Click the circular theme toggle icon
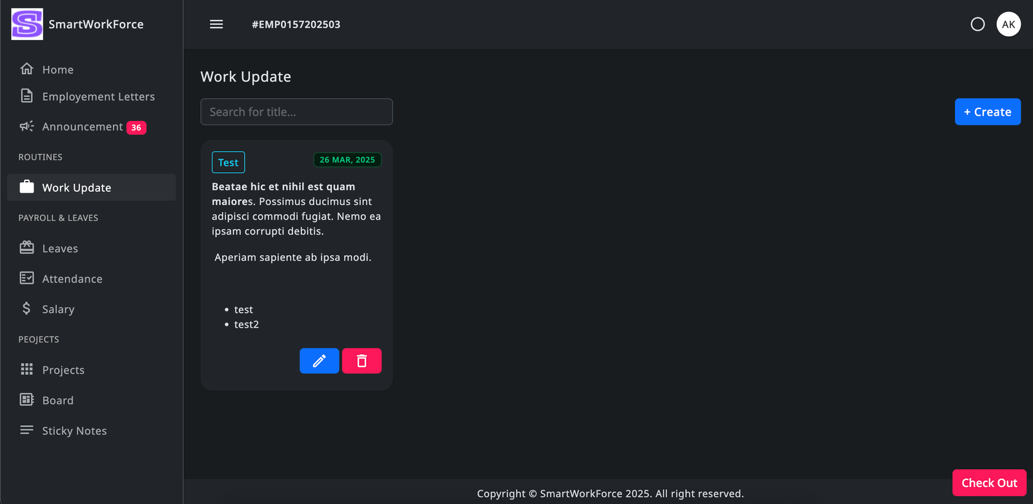Image resolution: width=1033 pixels, height=504 pixels. click(x=977, y=25)
